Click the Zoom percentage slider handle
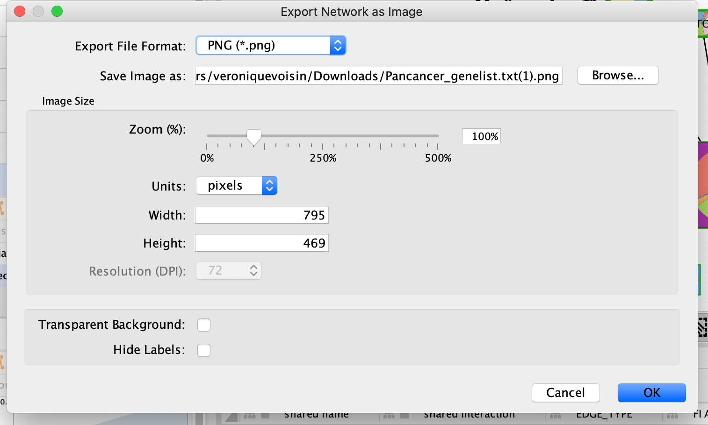This screenshot has height=425, width=708. click(254, 137)
